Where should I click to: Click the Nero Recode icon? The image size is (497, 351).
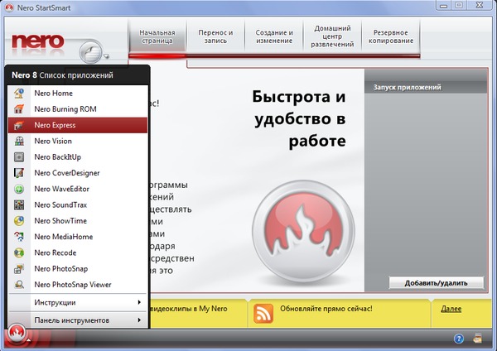[x=19, y=252]
